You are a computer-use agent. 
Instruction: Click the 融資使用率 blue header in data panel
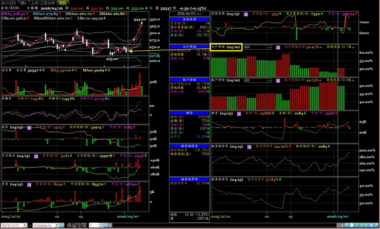[189, 179]
